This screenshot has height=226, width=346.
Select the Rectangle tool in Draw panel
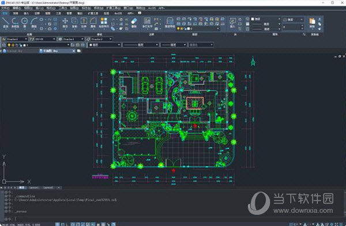point(42,29)
